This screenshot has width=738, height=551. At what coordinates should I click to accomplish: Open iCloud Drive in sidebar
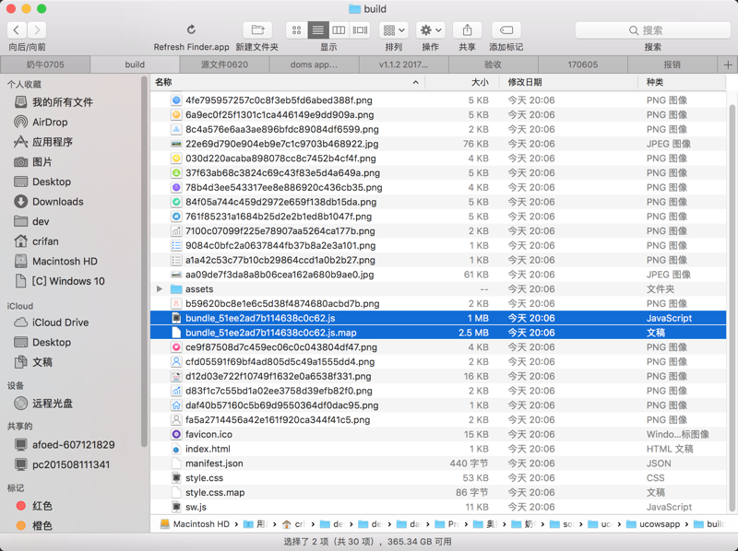[x=60, y=322]
